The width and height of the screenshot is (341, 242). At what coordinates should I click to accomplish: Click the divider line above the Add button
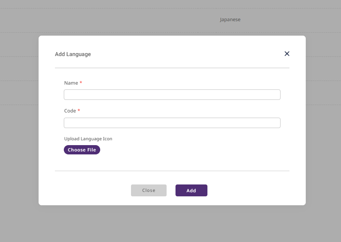(172, 171)
